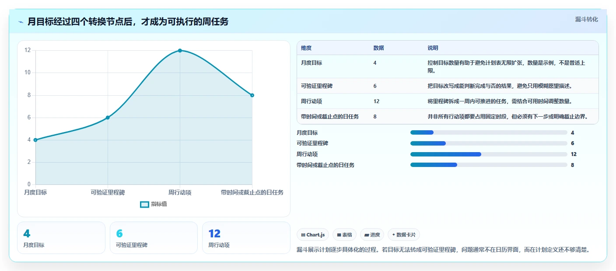
Task: Click the 表格 tag chip
Action: 345,235
